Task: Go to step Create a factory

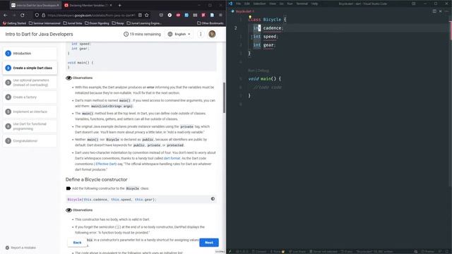Action: [30, 97]
